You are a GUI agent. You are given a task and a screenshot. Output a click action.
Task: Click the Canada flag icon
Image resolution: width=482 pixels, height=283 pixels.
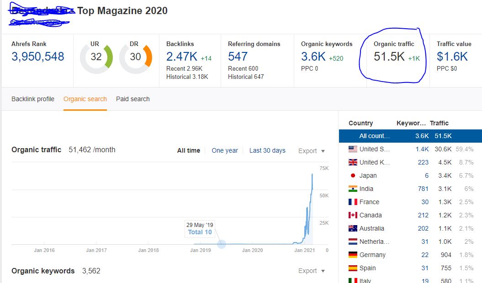(353, 215)
